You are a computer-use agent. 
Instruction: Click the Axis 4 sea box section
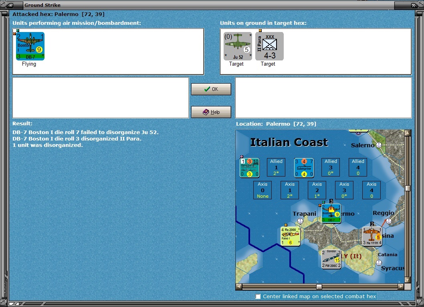[372, 190]
